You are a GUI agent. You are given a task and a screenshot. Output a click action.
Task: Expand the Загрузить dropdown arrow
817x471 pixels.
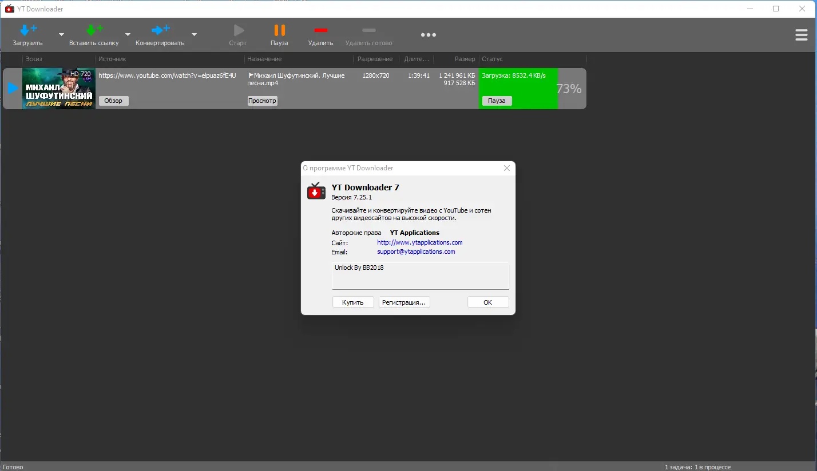[60, 35]
